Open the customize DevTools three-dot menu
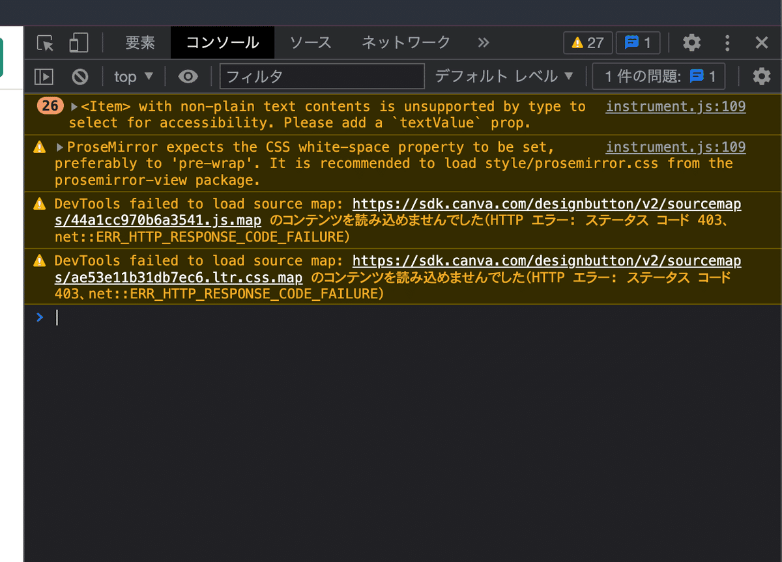782x562 pixels. click(727, 42)
